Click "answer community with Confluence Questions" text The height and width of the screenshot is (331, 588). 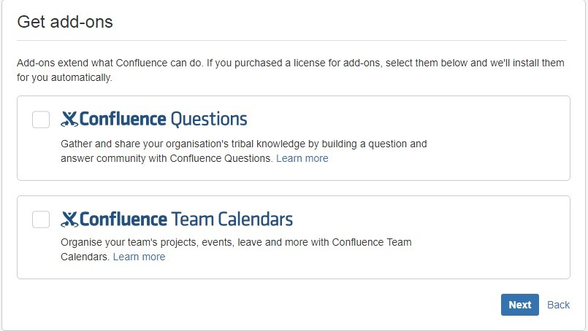click(167, 158)
